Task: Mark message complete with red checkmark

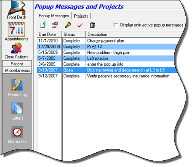Action: click(x=80, y=25)
